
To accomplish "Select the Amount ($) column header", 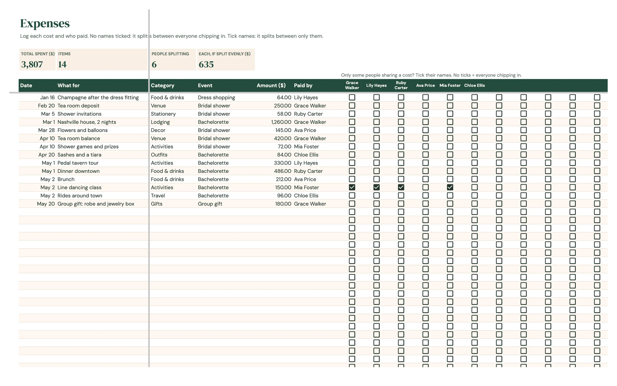I will (271, 85).
